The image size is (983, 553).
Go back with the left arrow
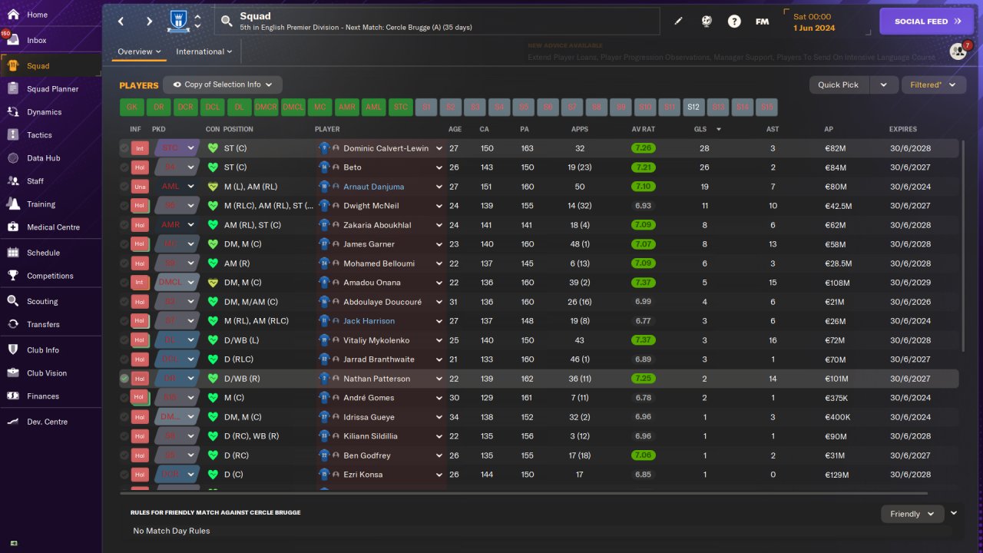click(x=121, y=22)
